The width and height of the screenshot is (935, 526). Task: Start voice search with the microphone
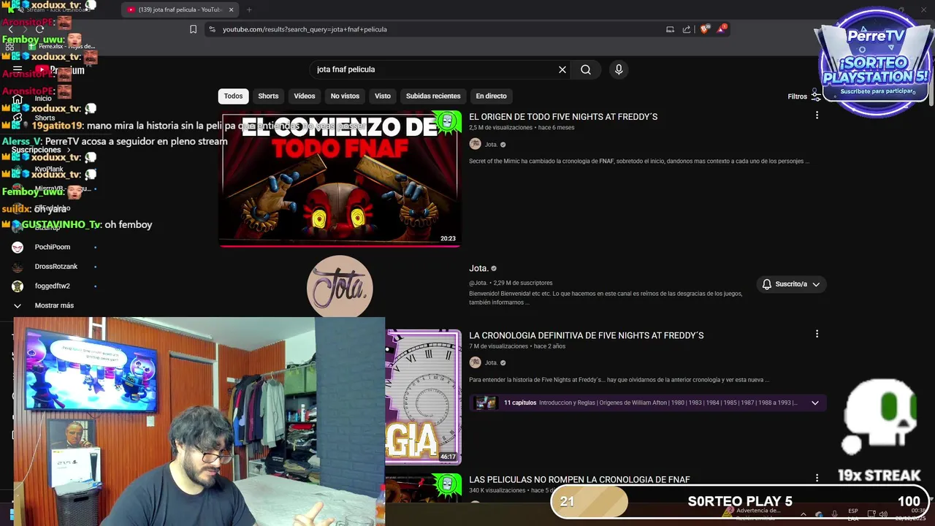(619, 69)
